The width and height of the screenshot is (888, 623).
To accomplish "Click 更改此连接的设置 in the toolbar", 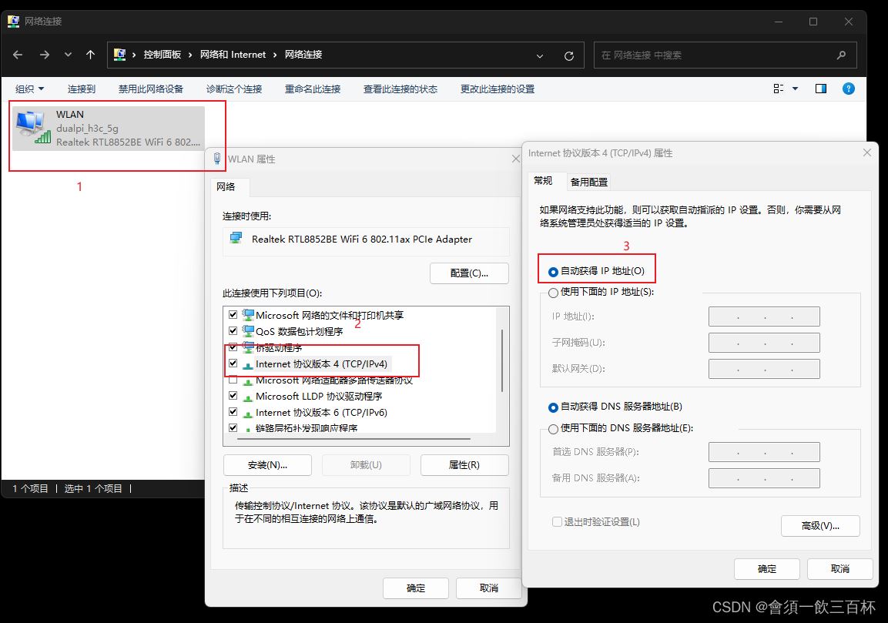I will [498, 89].
